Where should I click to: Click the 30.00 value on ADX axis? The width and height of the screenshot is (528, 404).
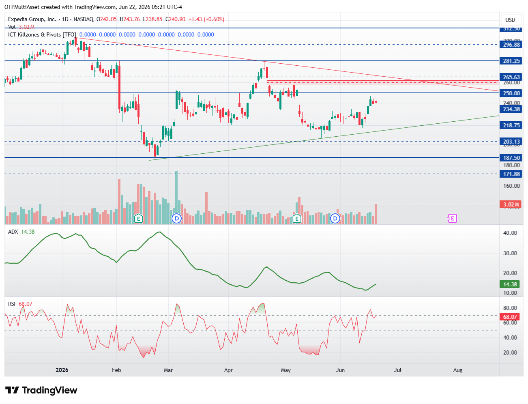[510, 253]
